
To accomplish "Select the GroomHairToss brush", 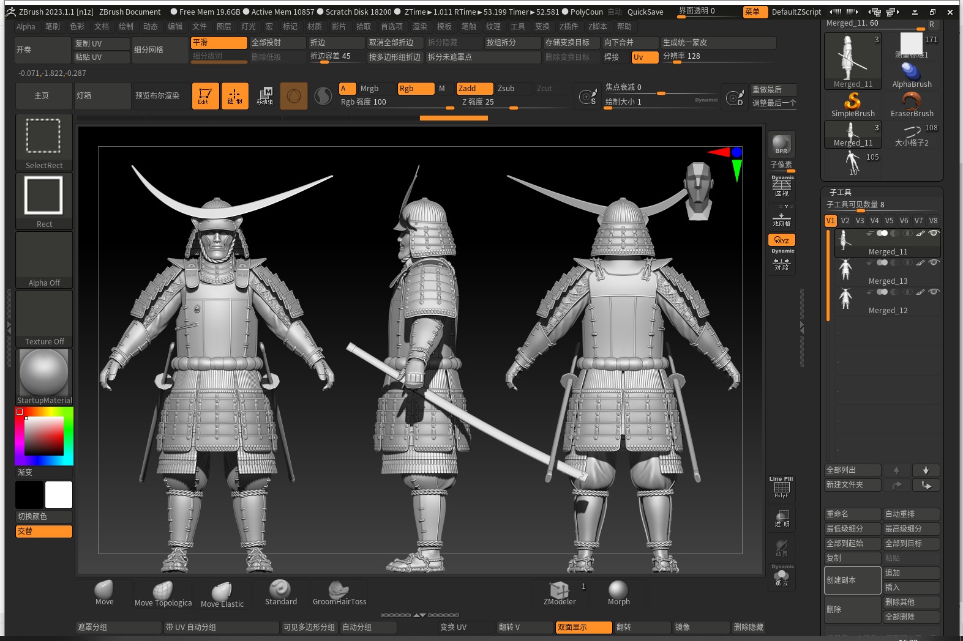I will click(x=339, y=593).
